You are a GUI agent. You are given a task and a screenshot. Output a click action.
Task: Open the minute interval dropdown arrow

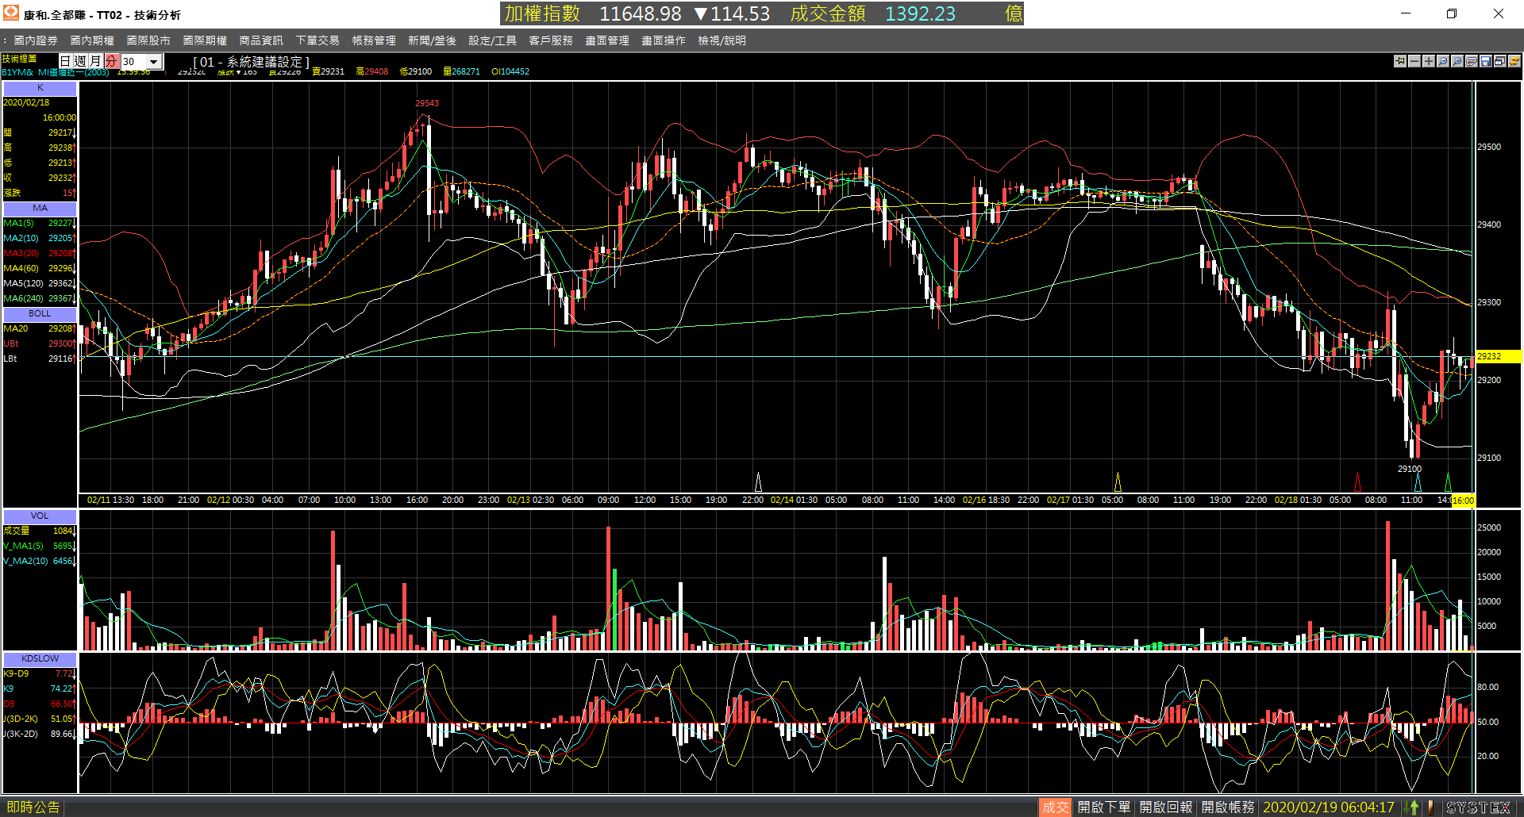(154, 62)
